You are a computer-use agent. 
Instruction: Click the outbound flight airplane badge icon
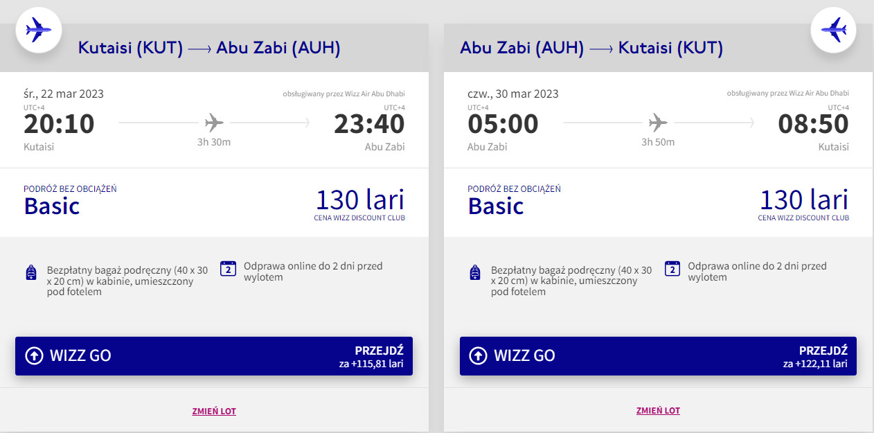pyautogui.click(x=39, y=29)
